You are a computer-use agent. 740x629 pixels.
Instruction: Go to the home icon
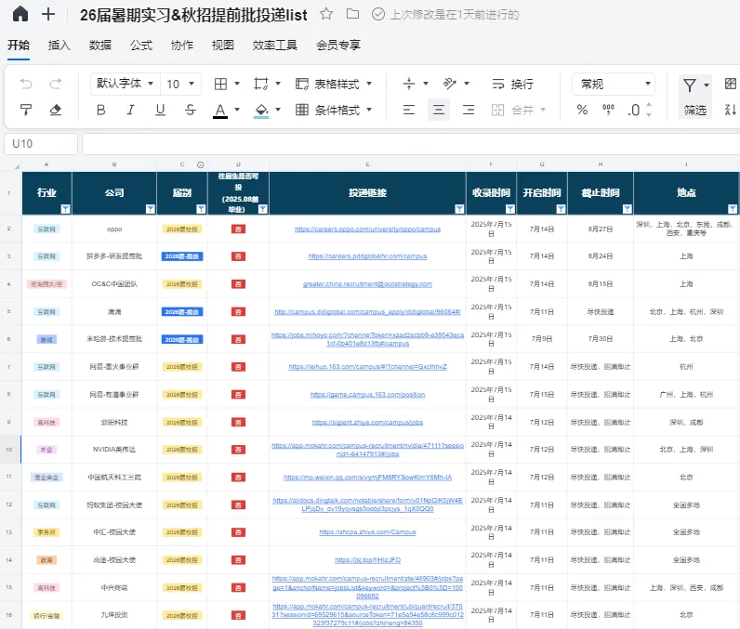tap(20, 14)
